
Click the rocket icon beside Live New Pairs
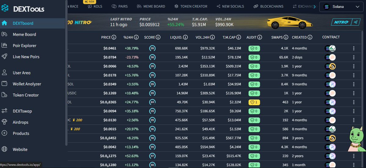point(5,57)
